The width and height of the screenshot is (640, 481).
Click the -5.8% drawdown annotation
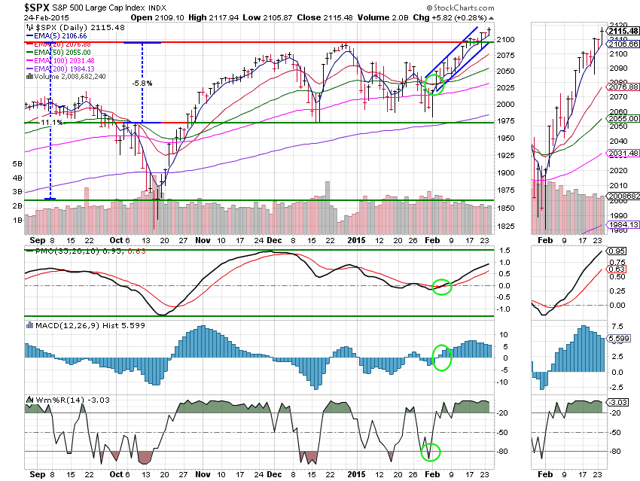click(142, 84)
